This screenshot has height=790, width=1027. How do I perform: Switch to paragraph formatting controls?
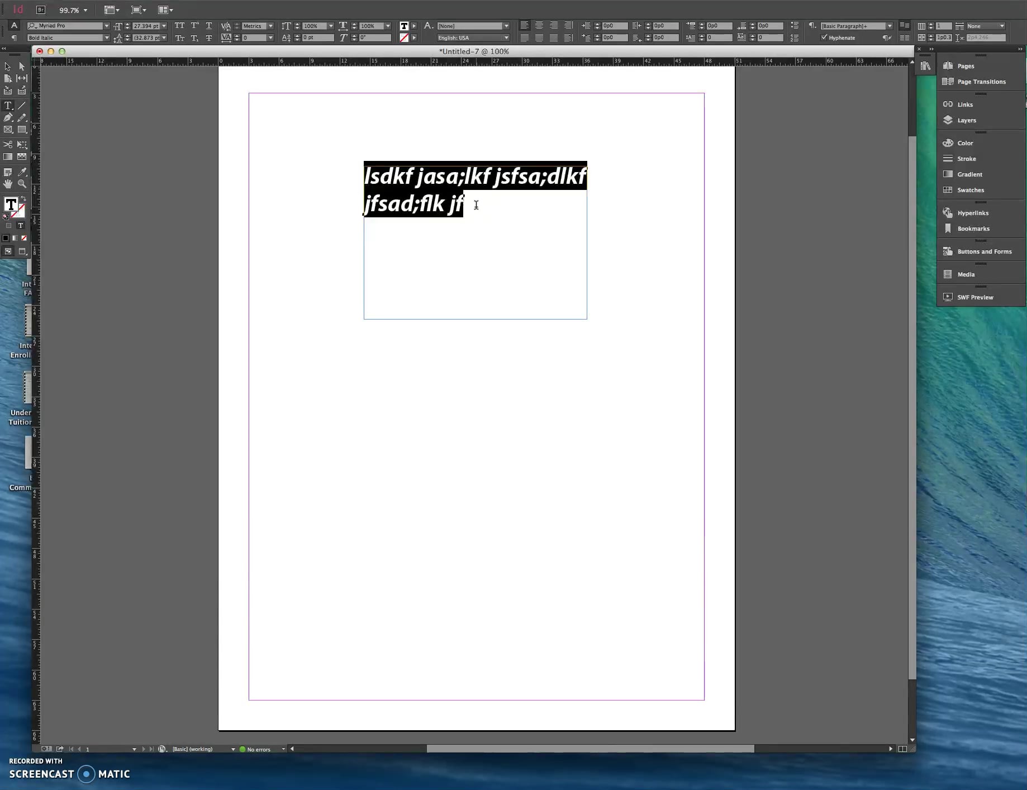coord(15,38)
